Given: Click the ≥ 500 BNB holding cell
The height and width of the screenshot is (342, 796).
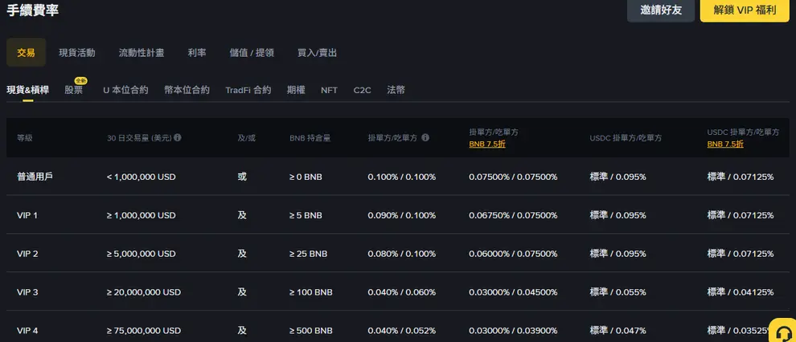Looking at the screenshot, I should [310, 331].
